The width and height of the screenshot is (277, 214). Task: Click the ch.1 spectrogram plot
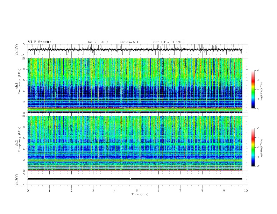[135, 85]
